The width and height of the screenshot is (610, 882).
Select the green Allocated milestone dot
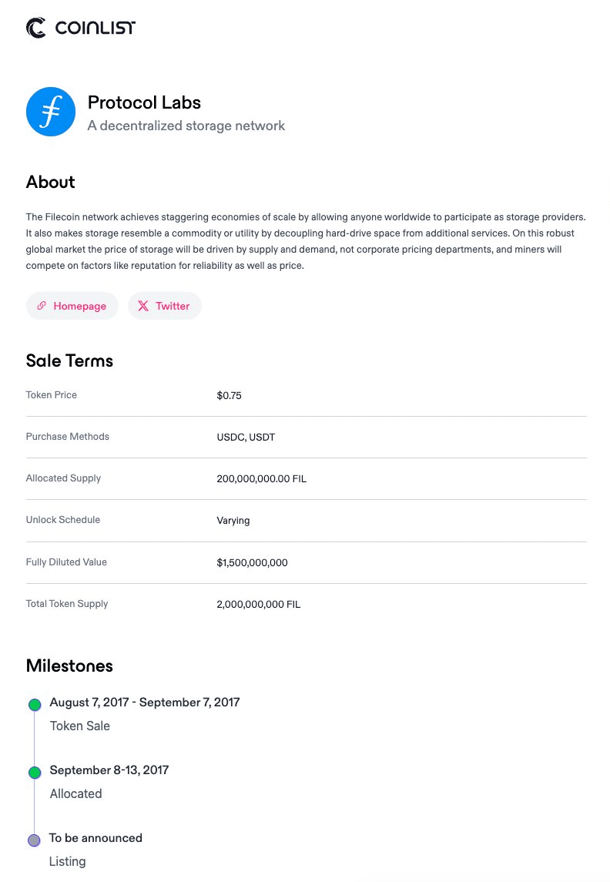[x=34, y=773]
